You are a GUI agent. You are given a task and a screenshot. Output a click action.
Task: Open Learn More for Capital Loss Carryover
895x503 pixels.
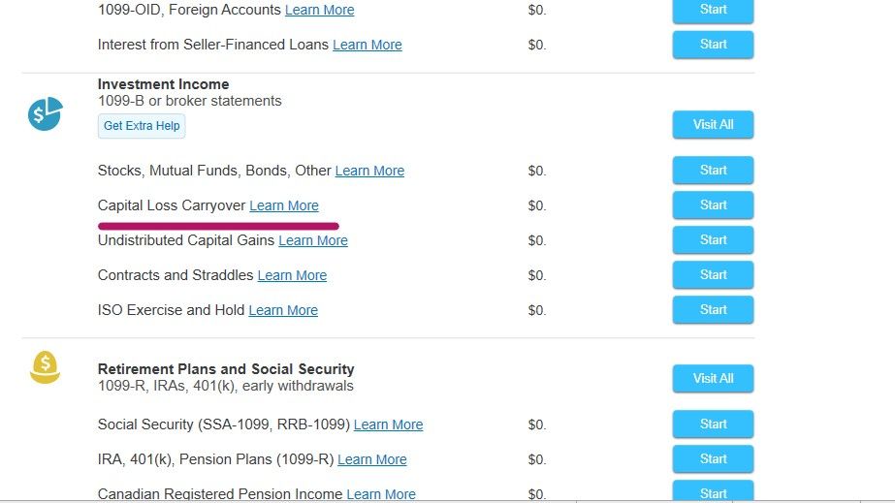(284, 205)
